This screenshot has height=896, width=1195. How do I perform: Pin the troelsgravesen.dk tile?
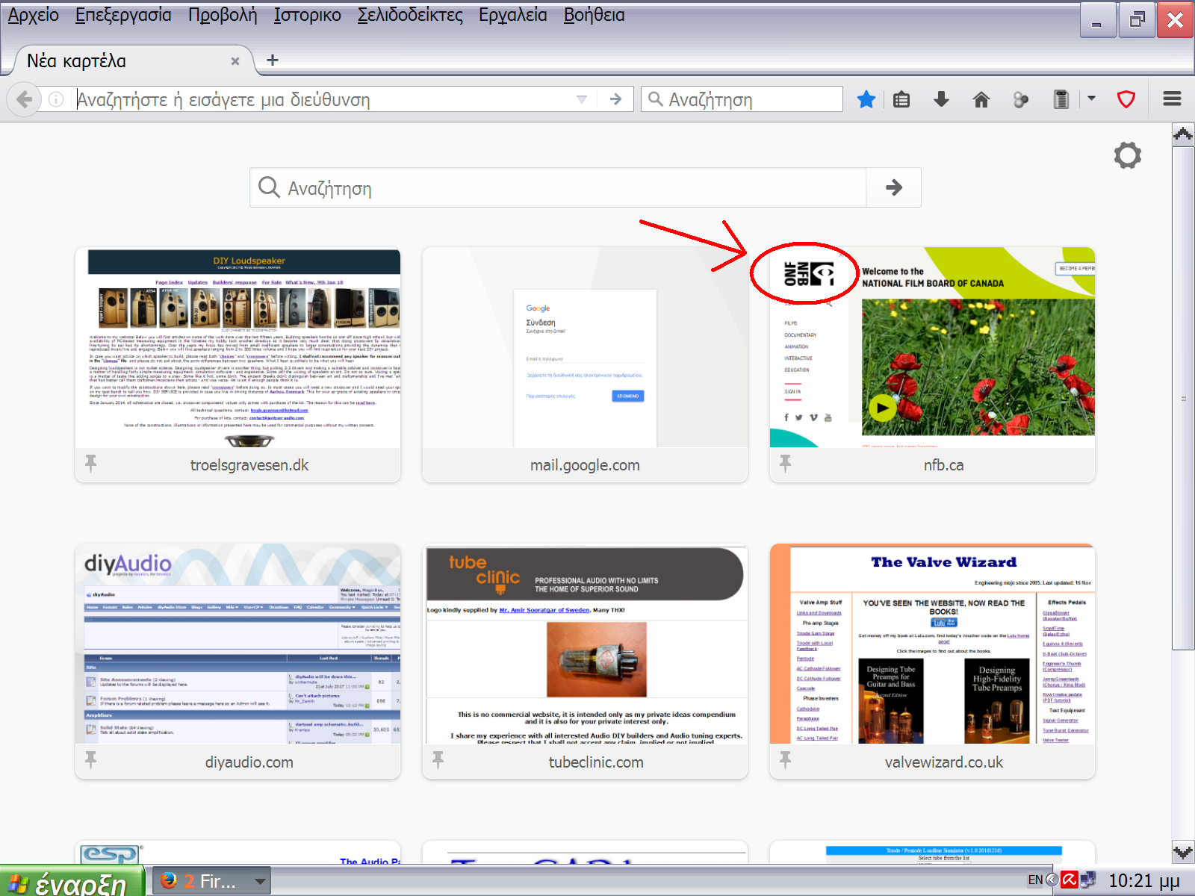click(91, 464)
